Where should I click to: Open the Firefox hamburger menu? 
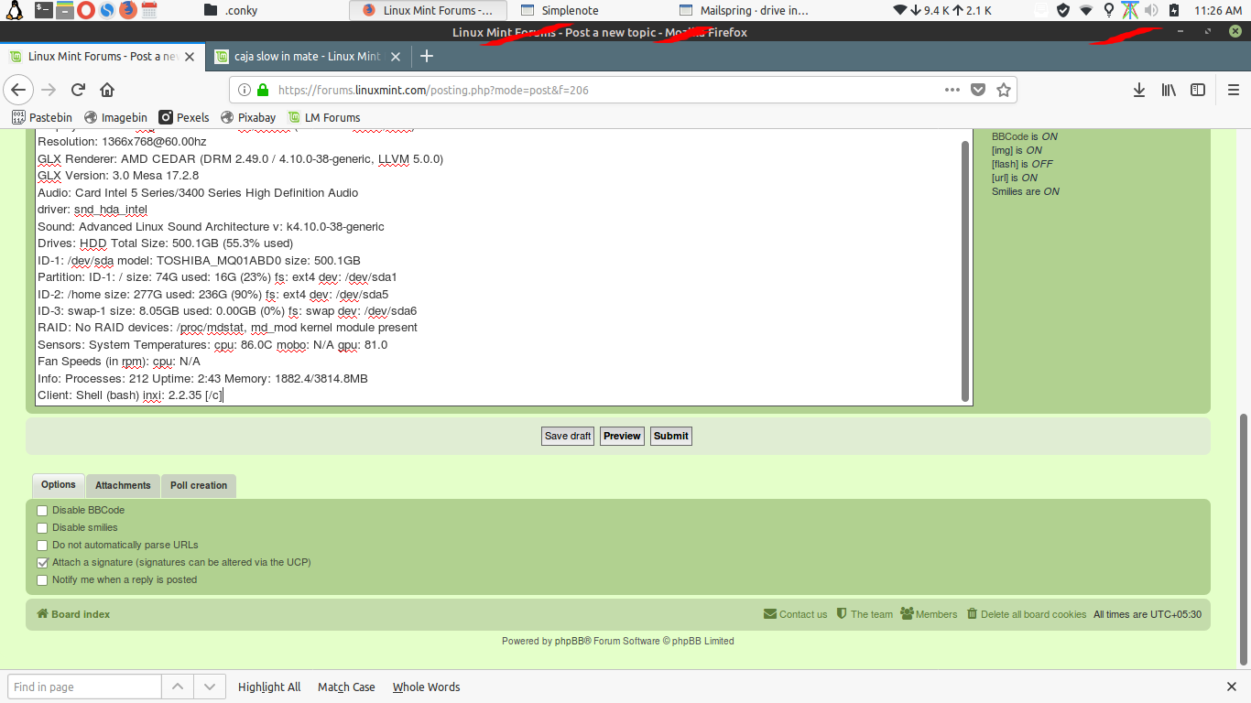point(1234,90)
